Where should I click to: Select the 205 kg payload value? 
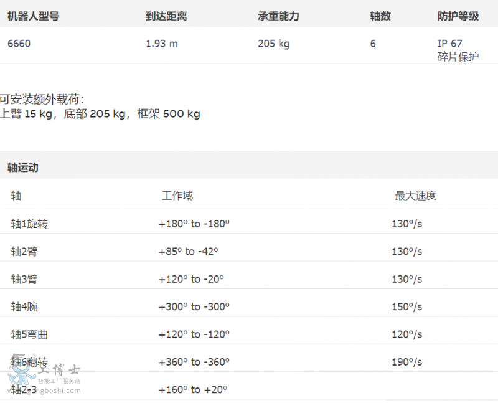(x=273, y=44)
